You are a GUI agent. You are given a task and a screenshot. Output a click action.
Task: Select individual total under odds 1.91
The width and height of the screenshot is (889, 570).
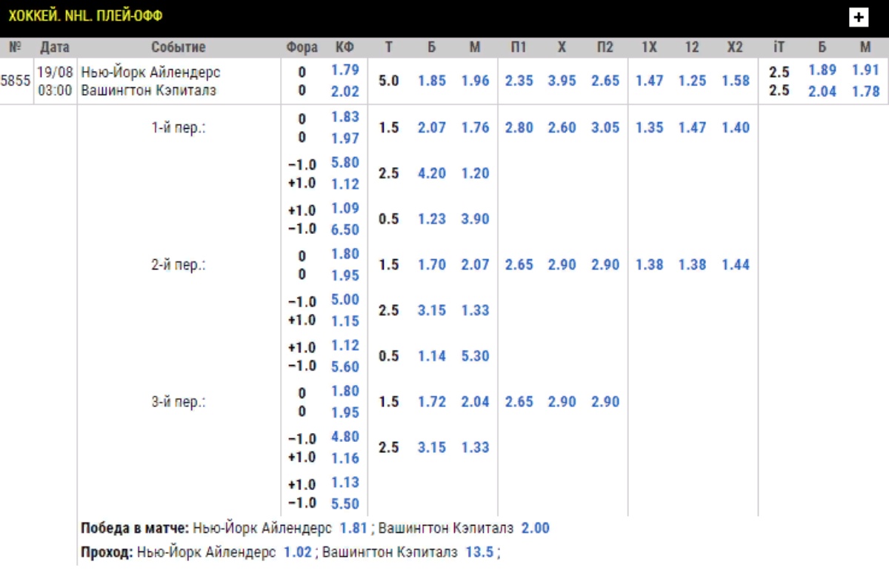865,70
